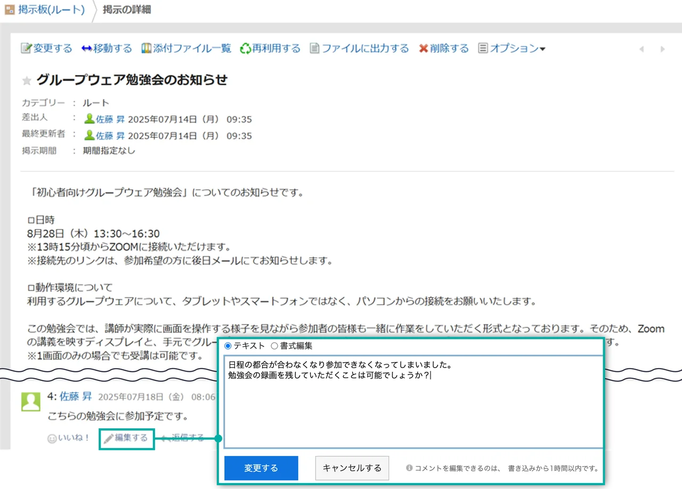
Task: Open 佐藤 昇 profile in 最終更新者 row
Action: [x=110, y=135]
